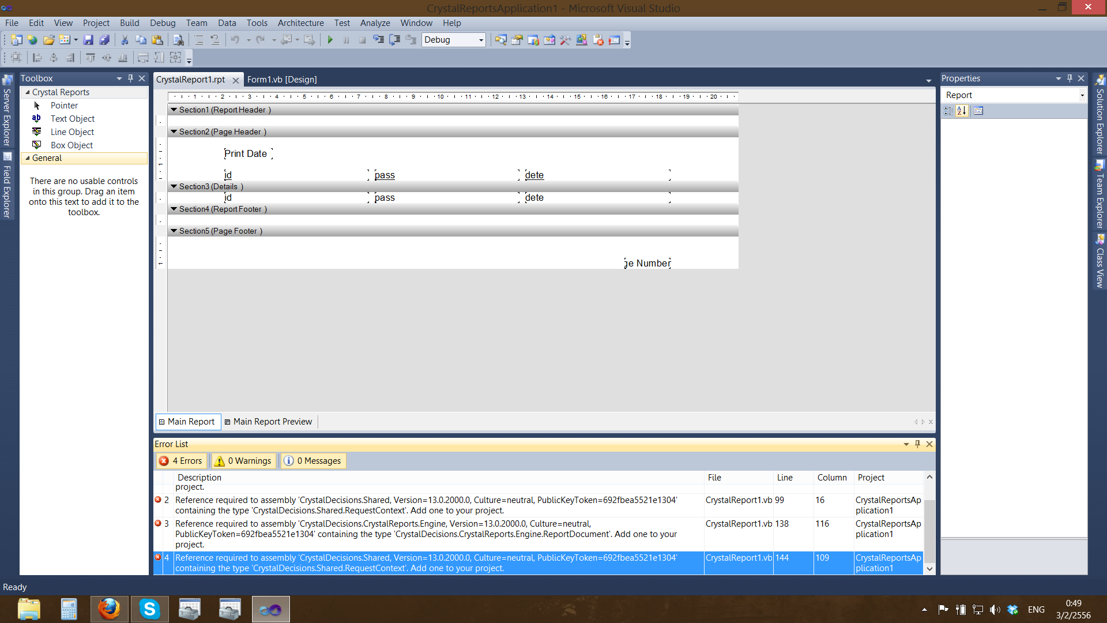Switch to the Form1.vb [Design] tab
The width and height of the screenshot is (1107, 623).
[282, 80]
